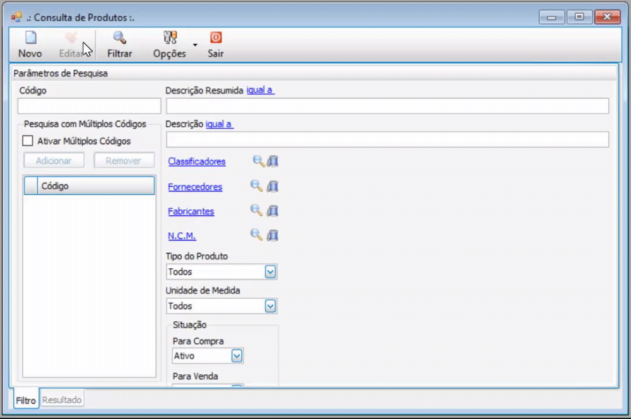Open the Opções dropdown arrow
This screenshot has height=419, width=631.
pos(195,45)
